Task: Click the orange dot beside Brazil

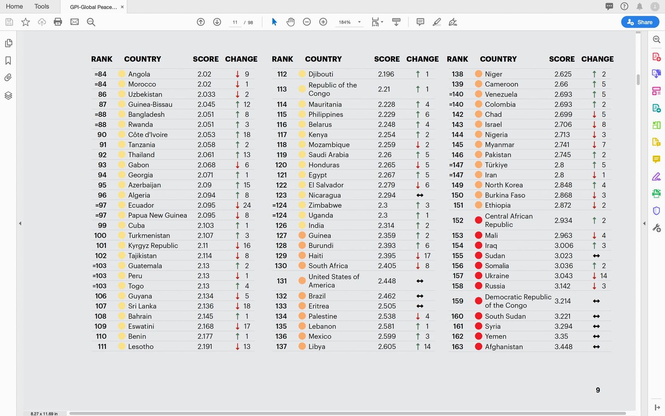Action: [x=302, y=296]
